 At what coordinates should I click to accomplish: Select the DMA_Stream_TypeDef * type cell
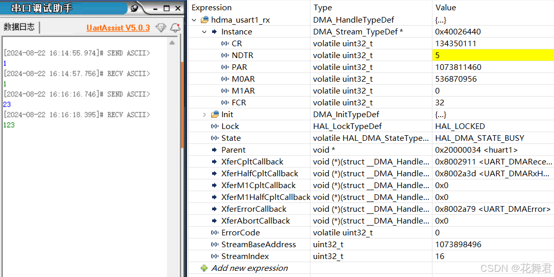click(358, 32)
